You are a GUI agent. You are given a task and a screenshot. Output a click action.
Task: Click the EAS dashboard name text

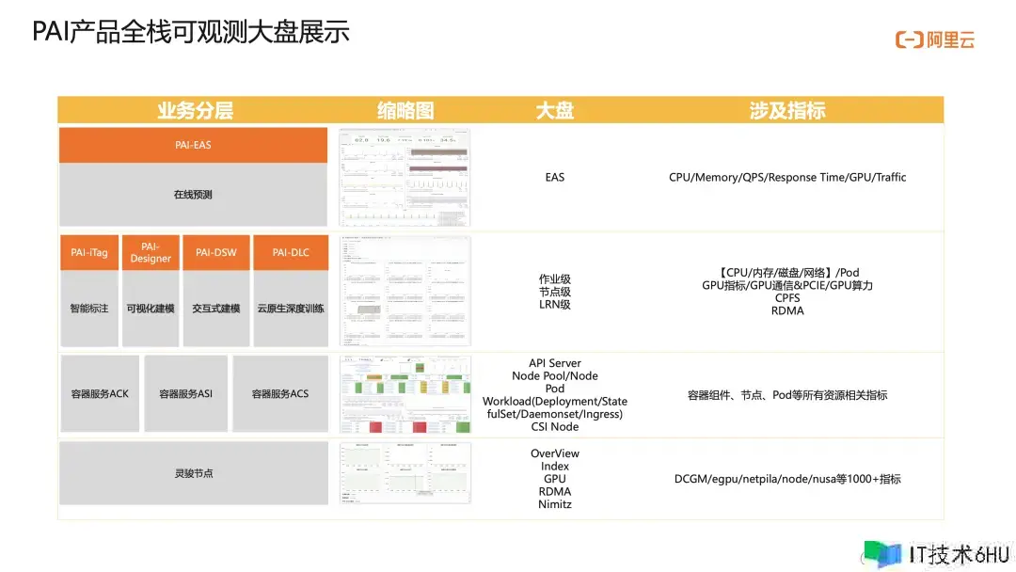pos(555,178)
